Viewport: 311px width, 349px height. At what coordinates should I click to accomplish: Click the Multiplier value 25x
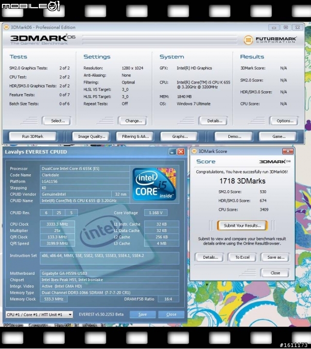point(57,231)
